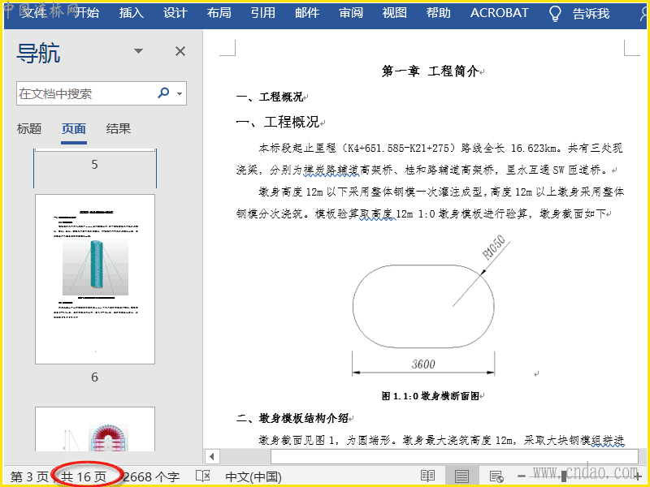
Task: Open word count 2668 个字
Action: coord(151,476)
